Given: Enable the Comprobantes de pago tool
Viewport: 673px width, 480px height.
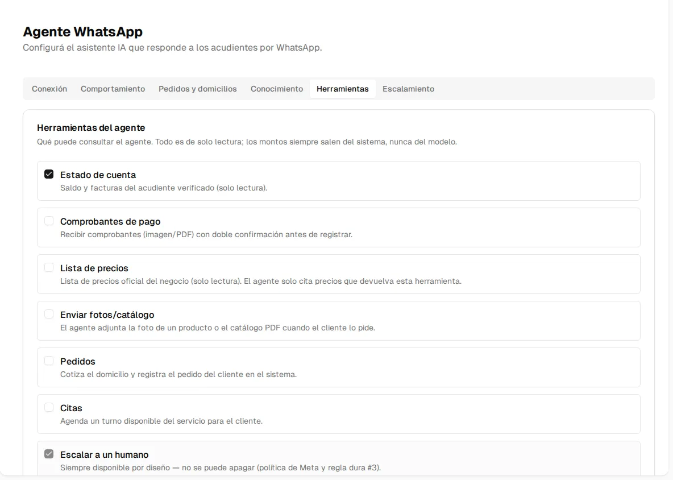Looking at the screenshot, I should [49, 221].
